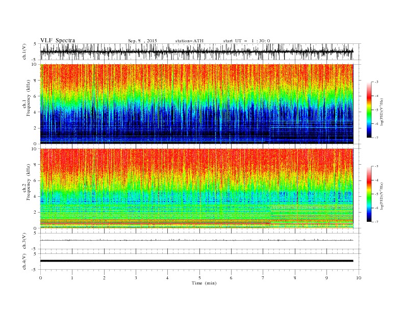This screenshot has width=404, height=312.
Task: Click the 'start UT = 1 :30: 0' label
Action: [x=246, y=41]
